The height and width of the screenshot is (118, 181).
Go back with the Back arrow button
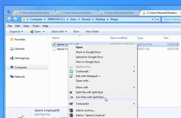9,19
